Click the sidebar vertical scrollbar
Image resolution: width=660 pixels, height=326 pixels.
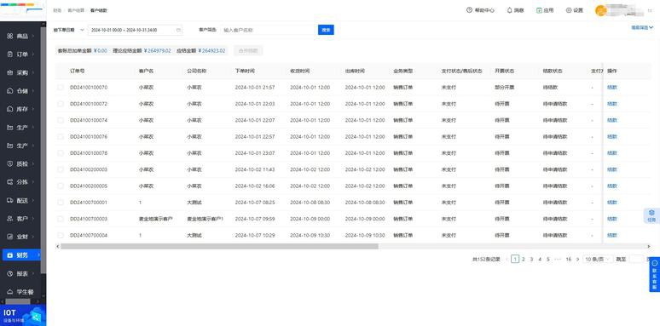pyautogui.click(x=43, y=150)
